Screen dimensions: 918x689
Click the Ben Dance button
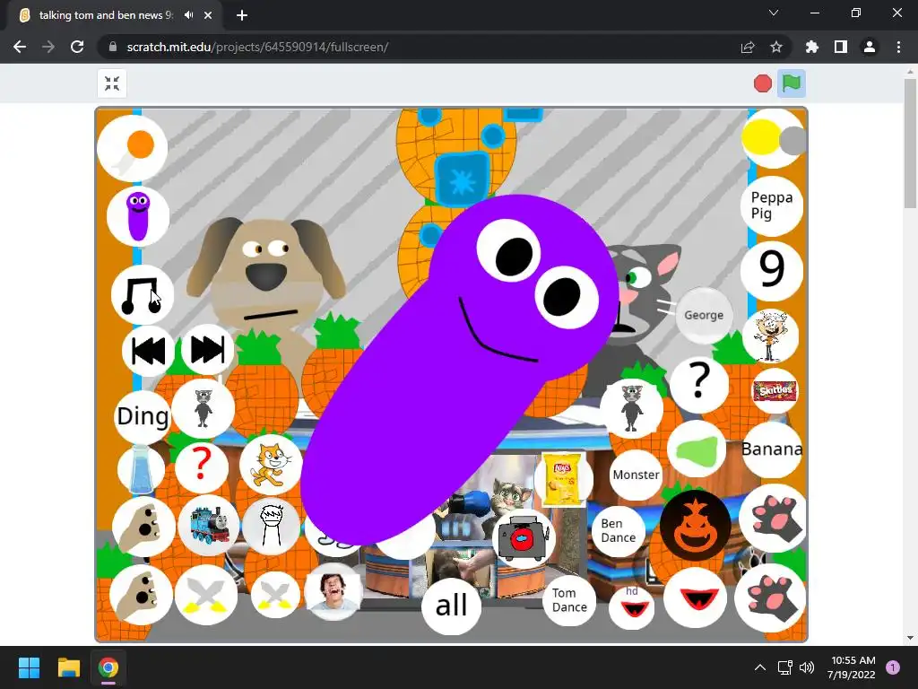pyautogui.click(x=619, y=531)
